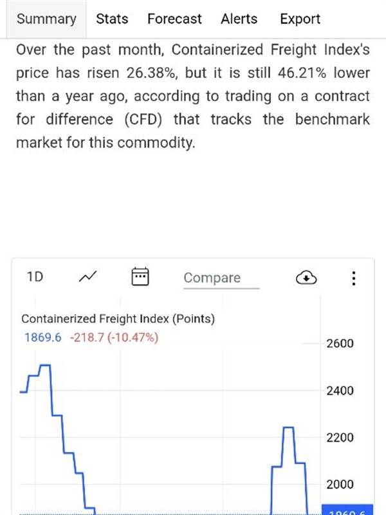The width and height of the screenshot is (386, 515).
Task: Click the chart's right peak near 2200
Action: 288,427
